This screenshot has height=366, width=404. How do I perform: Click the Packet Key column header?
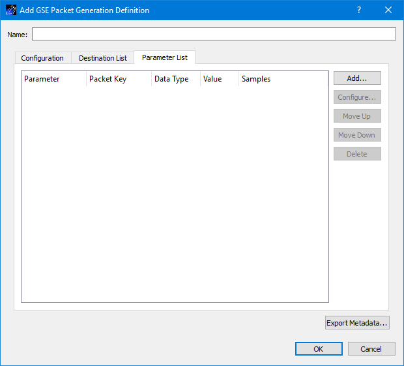119,79
